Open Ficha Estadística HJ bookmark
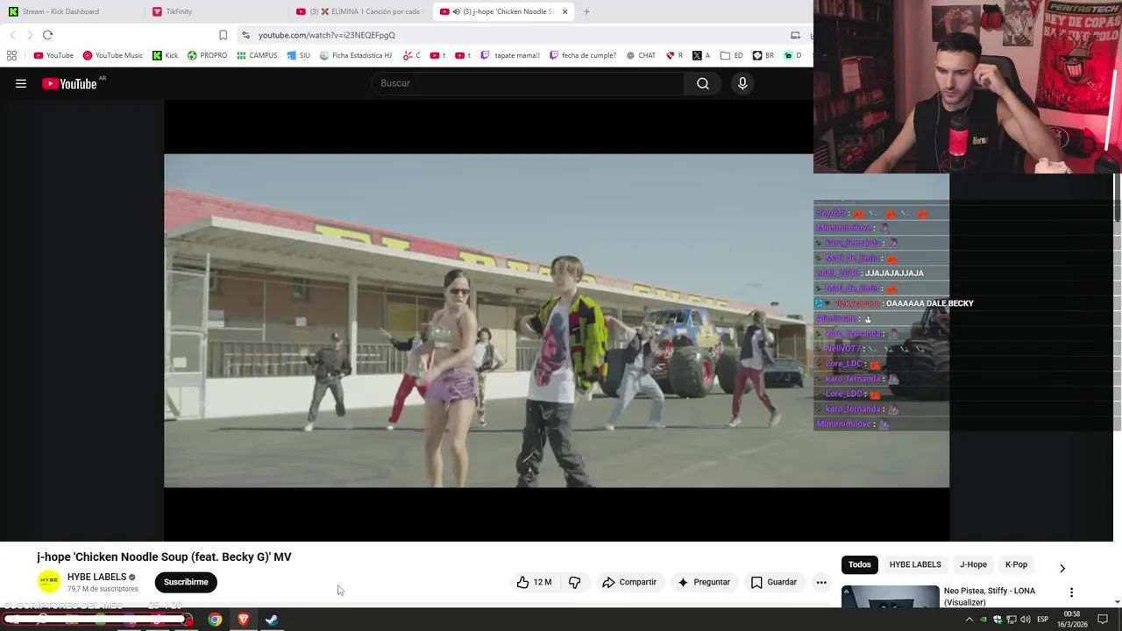 tap(355, 55)
